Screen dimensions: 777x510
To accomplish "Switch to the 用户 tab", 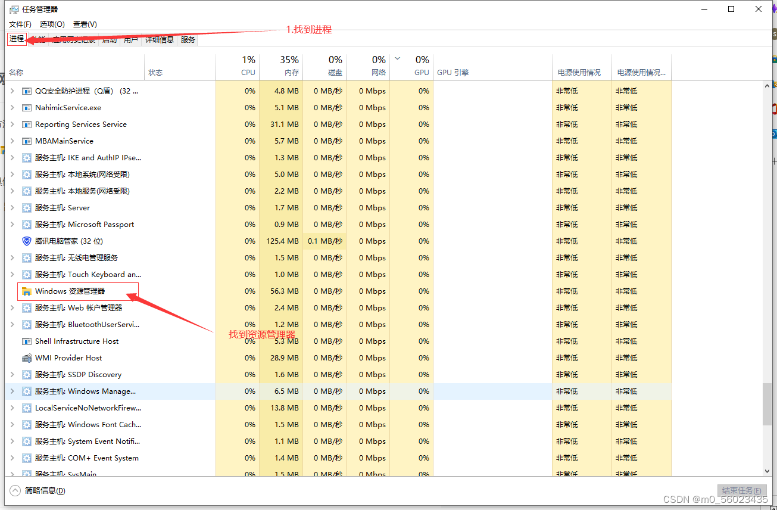I will coord(131,40).
